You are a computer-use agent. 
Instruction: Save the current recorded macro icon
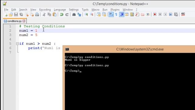tap(176, 14)
